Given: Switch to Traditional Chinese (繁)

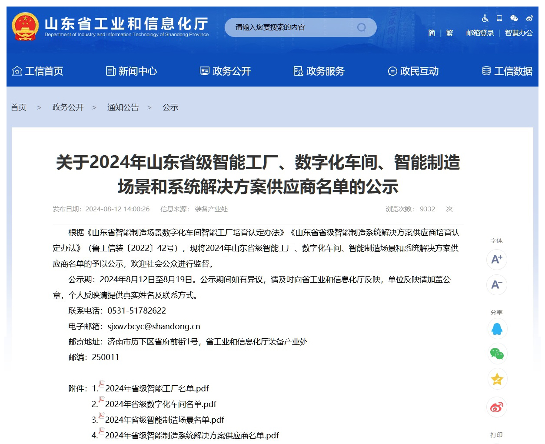Looking at the screenshot, I should tap(449, 33).
